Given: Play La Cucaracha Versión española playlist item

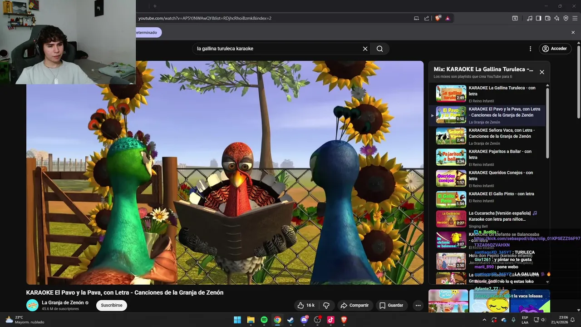Looking at the screenshot, I should (488, 220).
